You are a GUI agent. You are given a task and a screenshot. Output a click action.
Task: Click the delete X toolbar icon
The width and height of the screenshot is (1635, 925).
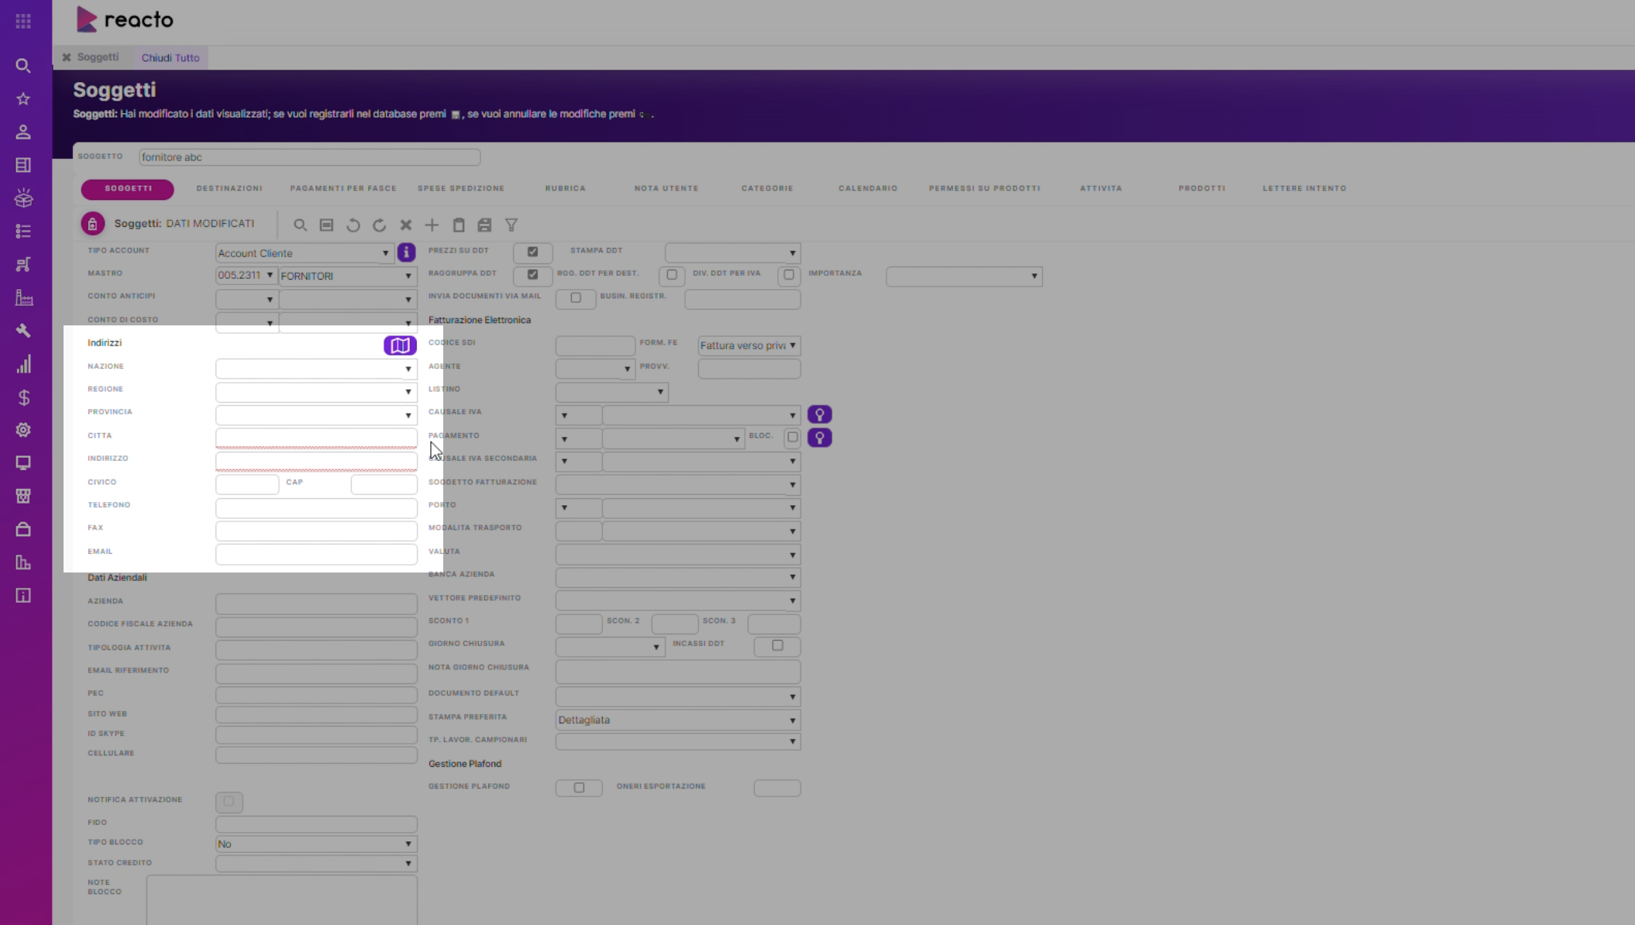[x=405, y=225]
